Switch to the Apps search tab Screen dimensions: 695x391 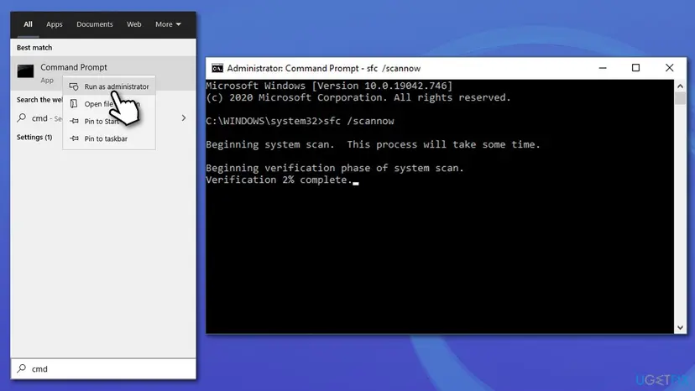(54, 24)
